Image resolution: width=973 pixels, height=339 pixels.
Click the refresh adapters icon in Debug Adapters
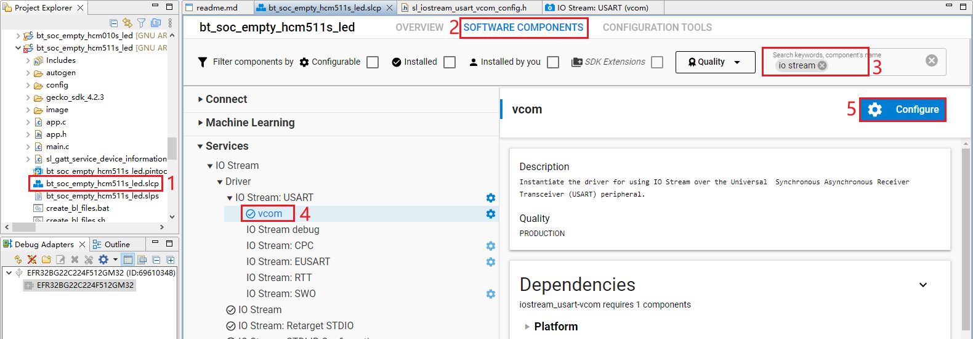[18, 259]
